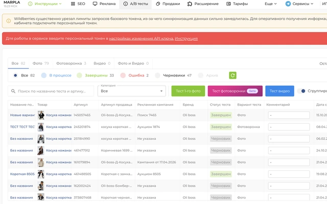The height and width of the screenshot is (204, 327).
Task: Open Косуха link in row 461477912
Action: click(x=59, y=150)
